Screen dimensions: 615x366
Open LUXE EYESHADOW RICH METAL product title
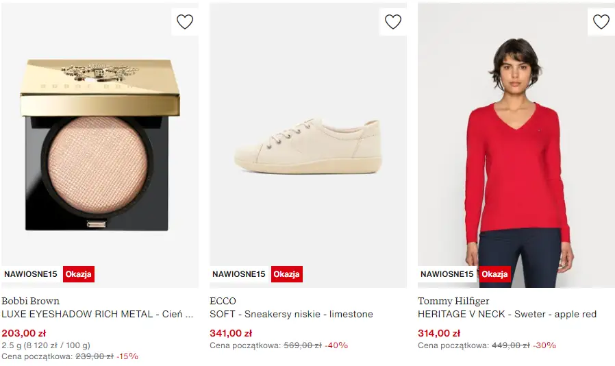(97, 314)
